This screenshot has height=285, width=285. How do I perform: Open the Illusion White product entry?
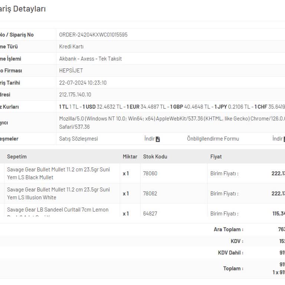[x=58, y=193]
